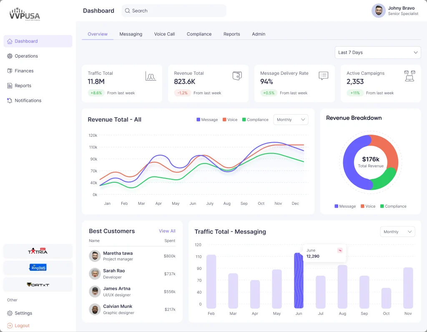This screenshot has width=427, height=332.
Task: Open Notifications in the sidebar
Action: pos(38,101)
